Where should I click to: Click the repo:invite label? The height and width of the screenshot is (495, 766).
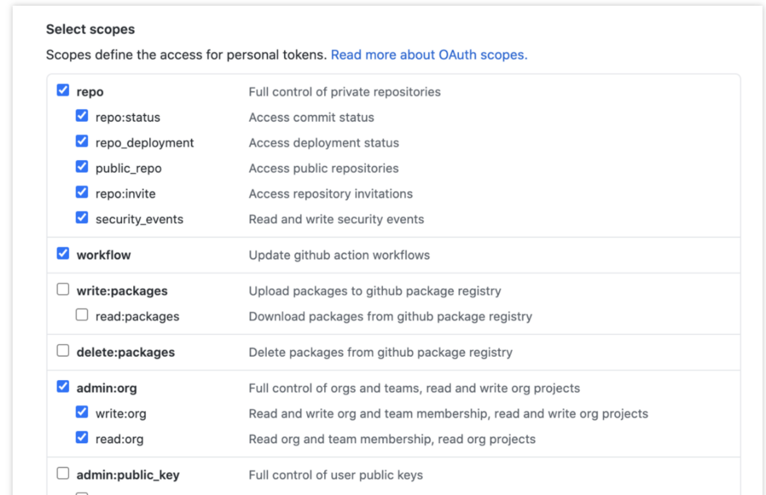point(126,194)
